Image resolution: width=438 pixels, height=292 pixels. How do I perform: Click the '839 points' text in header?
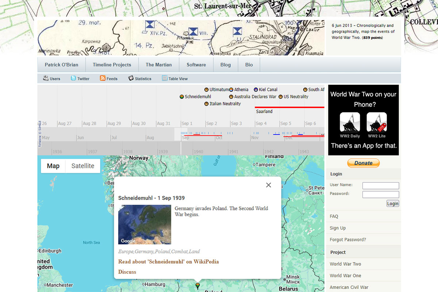coord(372,38)
